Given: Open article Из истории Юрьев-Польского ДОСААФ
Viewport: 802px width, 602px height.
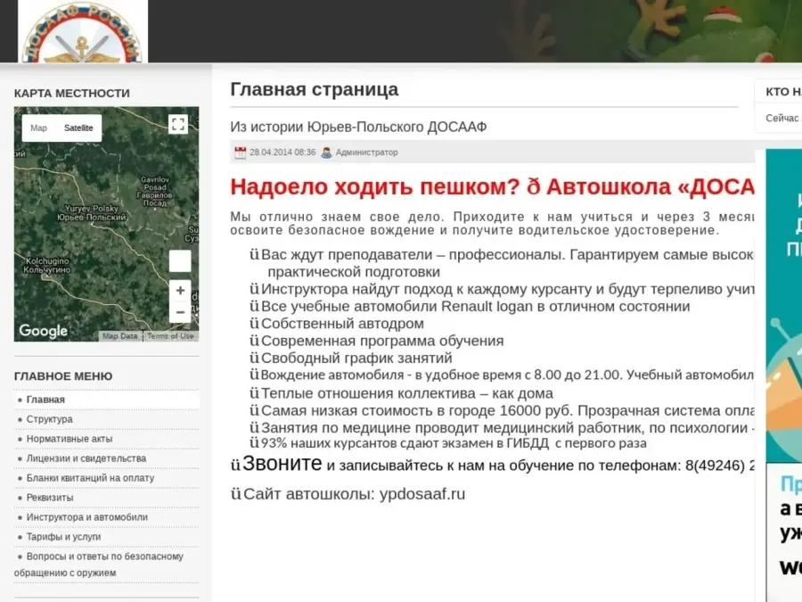Looking at the screenshot, I should pos(358,127).
